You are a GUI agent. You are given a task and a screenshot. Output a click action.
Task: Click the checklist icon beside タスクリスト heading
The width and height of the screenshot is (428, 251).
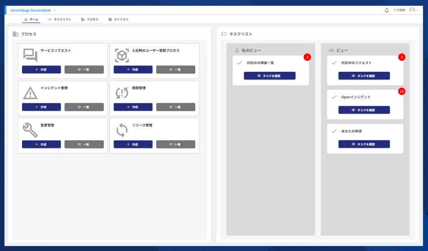click(224, 34)
